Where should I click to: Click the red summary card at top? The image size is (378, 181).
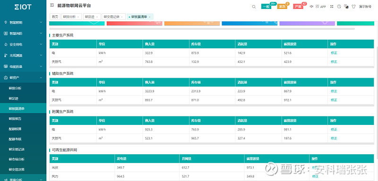pos(135,23)
